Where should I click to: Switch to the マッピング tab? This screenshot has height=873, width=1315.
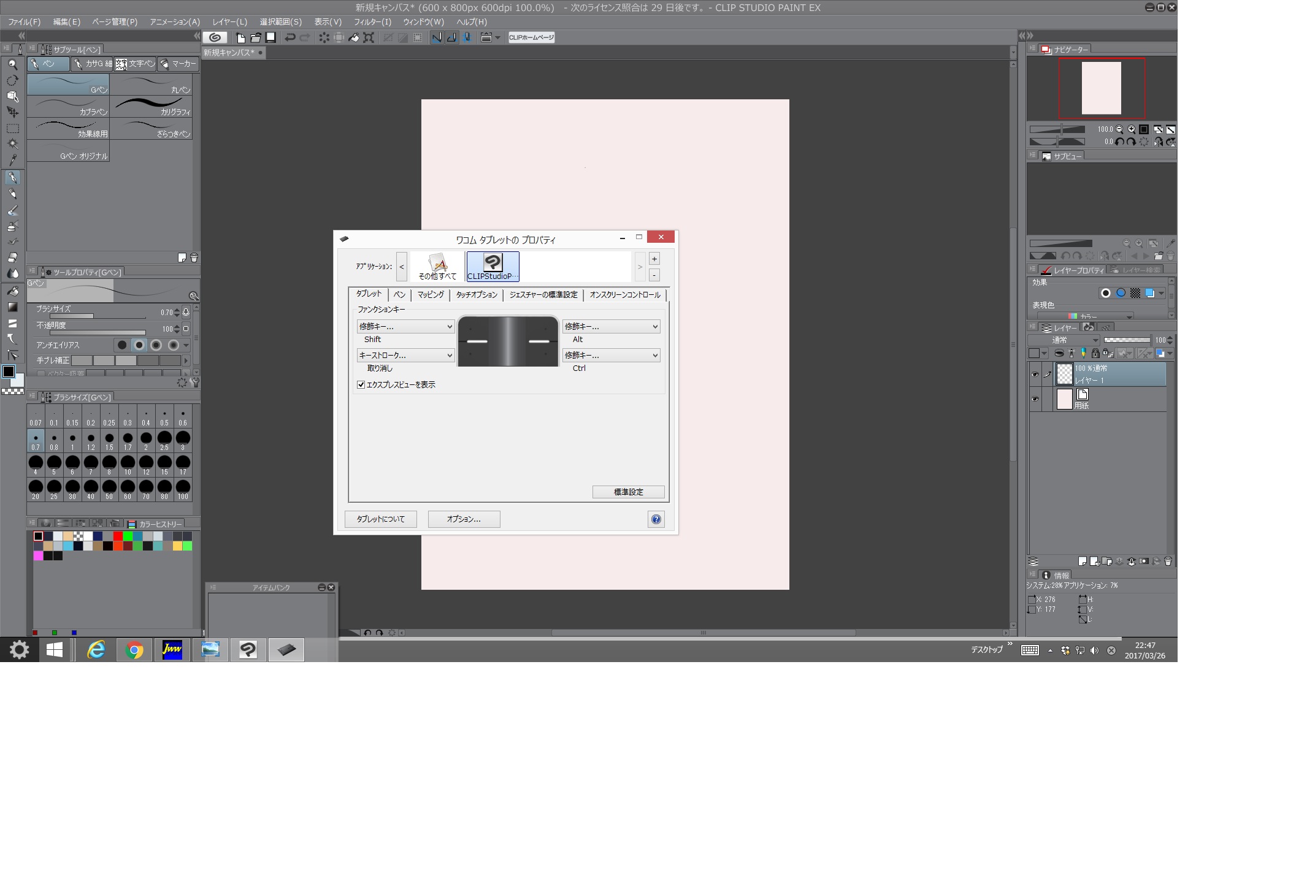coord(431,295)
